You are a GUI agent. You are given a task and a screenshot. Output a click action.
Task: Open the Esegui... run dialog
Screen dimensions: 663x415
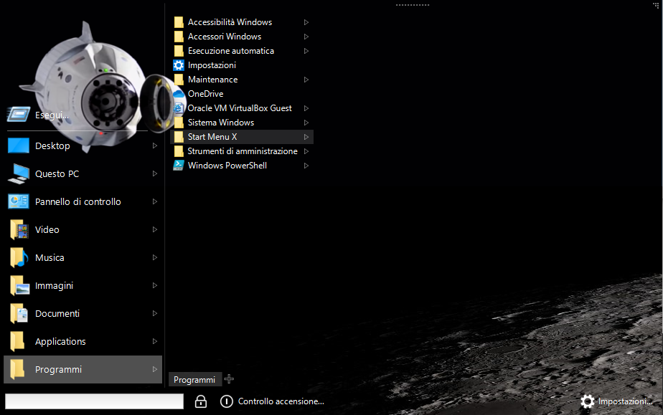pyautogui.click(x=52, y=115)
